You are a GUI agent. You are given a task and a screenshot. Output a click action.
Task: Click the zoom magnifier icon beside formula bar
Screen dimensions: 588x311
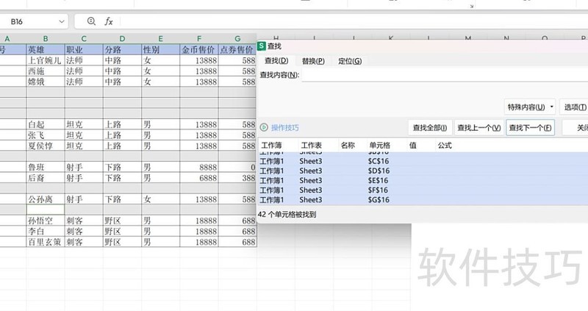coord(91,21)
